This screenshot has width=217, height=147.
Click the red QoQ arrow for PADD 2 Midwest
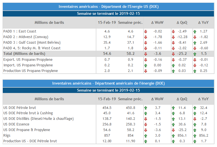(x=173, y=37)
